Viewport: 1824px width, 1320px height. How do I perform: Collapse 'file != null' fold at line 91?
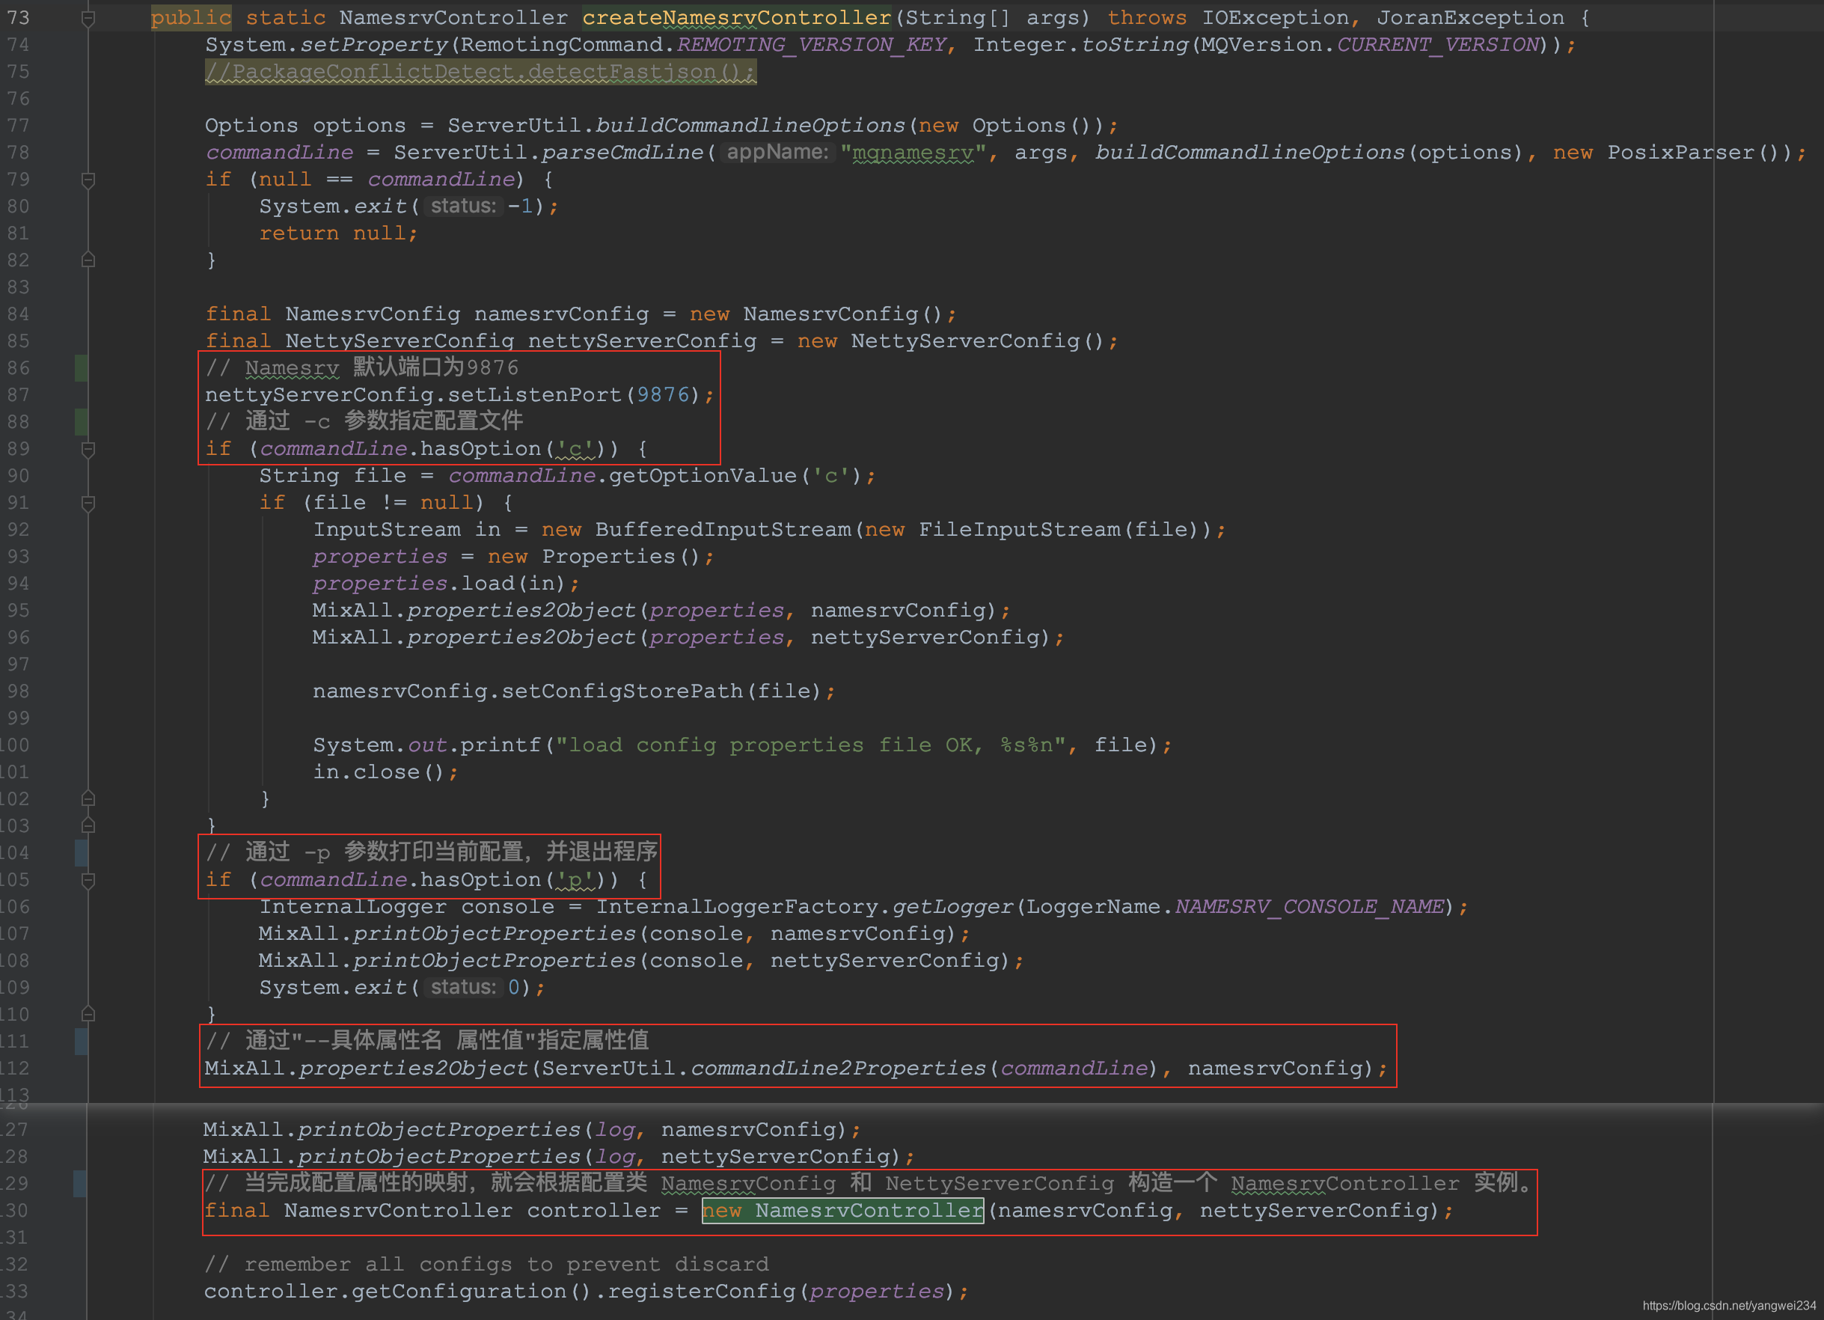(x=88, y=503)
